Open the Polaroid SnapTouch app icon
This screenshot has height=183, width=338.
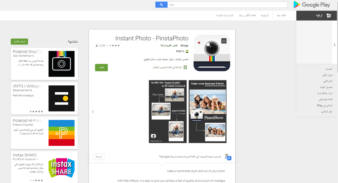tap(61, 64)
